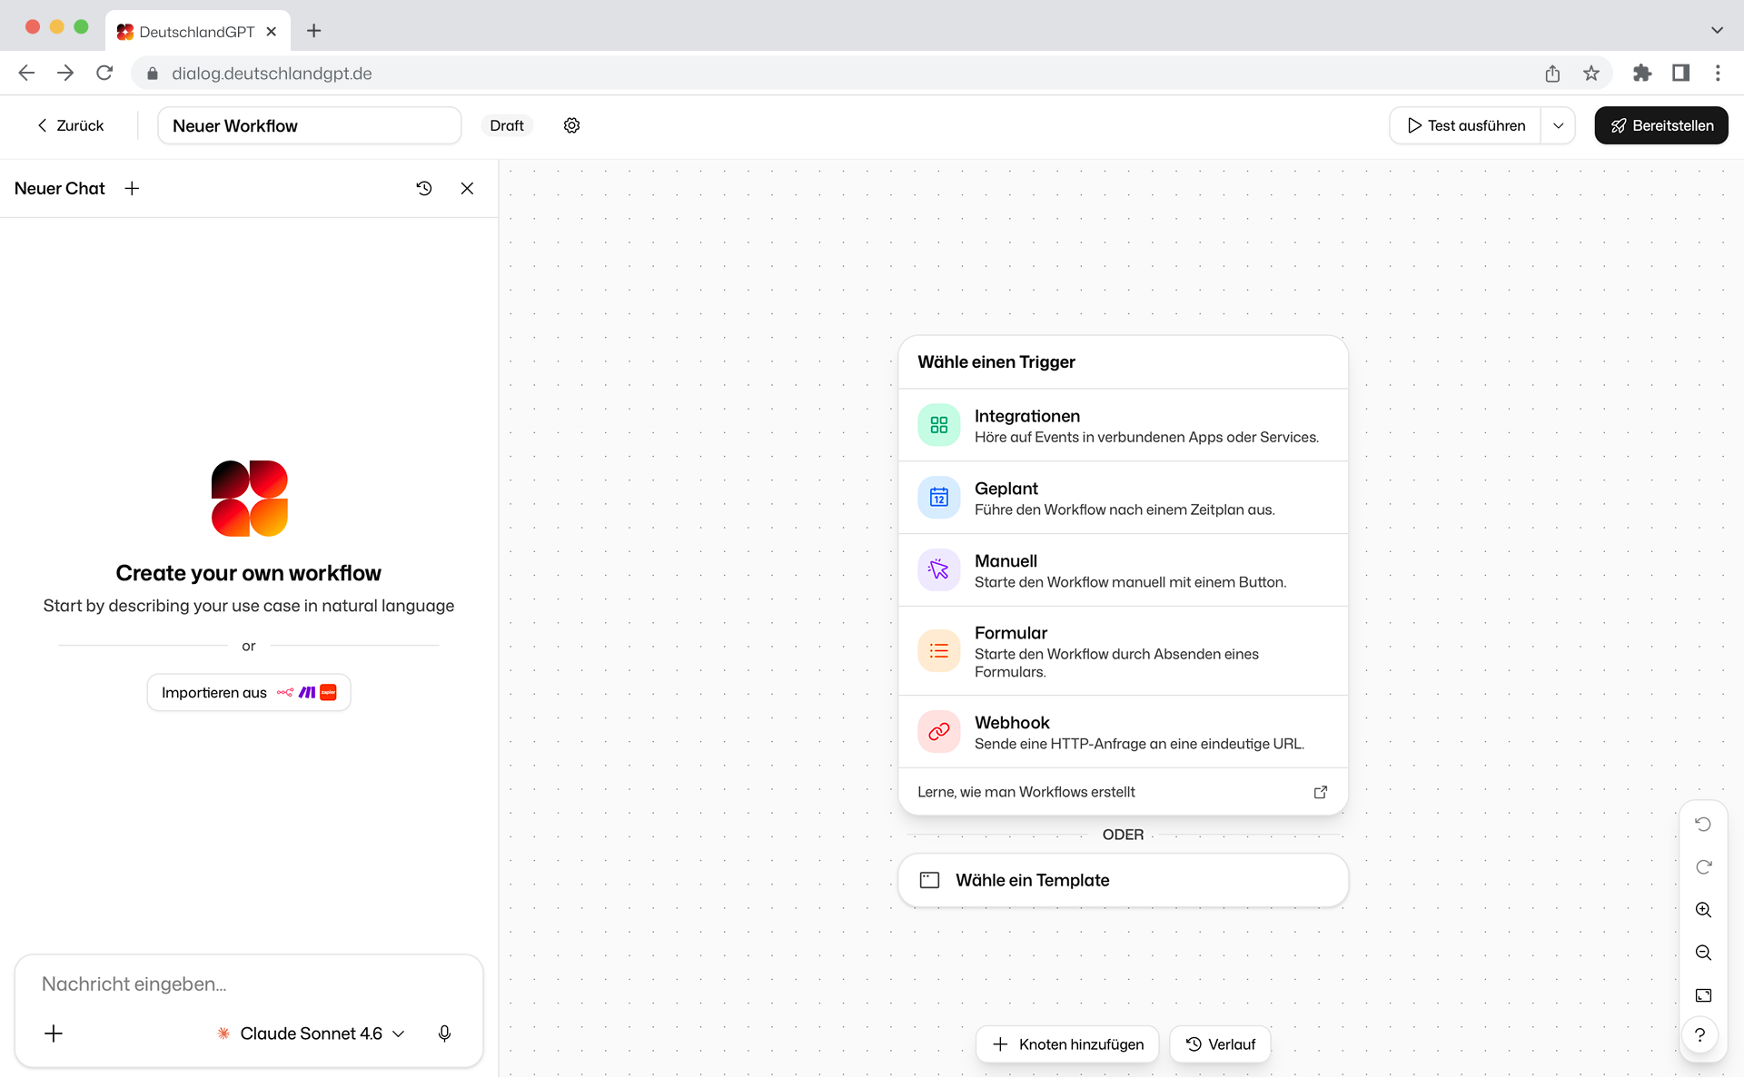Image resolution: width=1744 pixels, height=1078 pixels.
Task: Reload the browser page
Action: coord(104,74)
